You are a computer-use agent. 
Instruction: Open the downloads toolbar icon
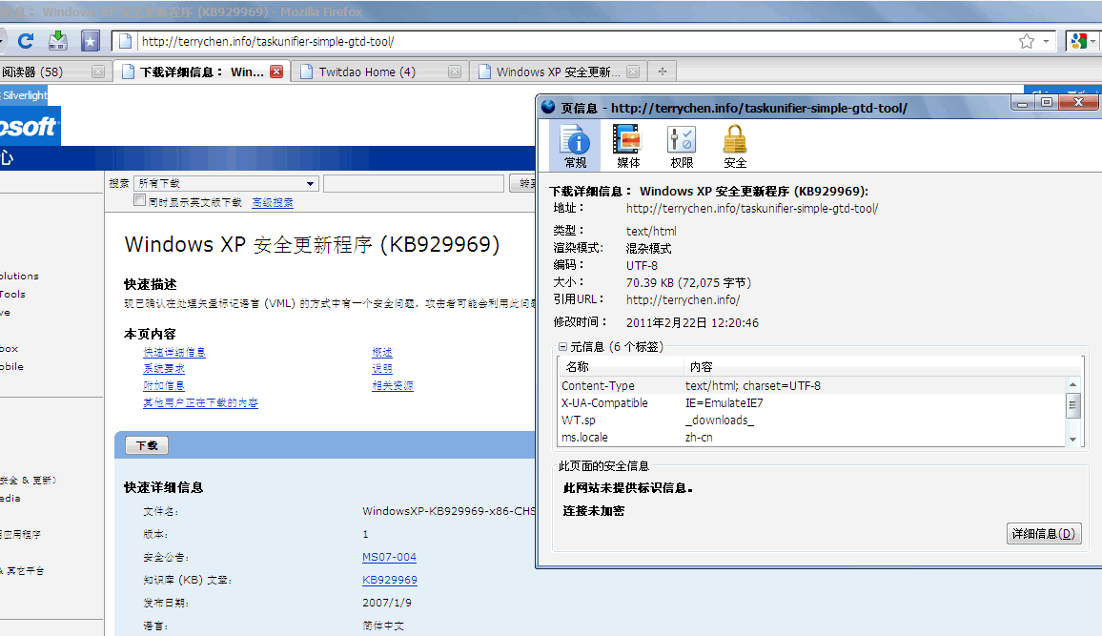tap(57, 41)
